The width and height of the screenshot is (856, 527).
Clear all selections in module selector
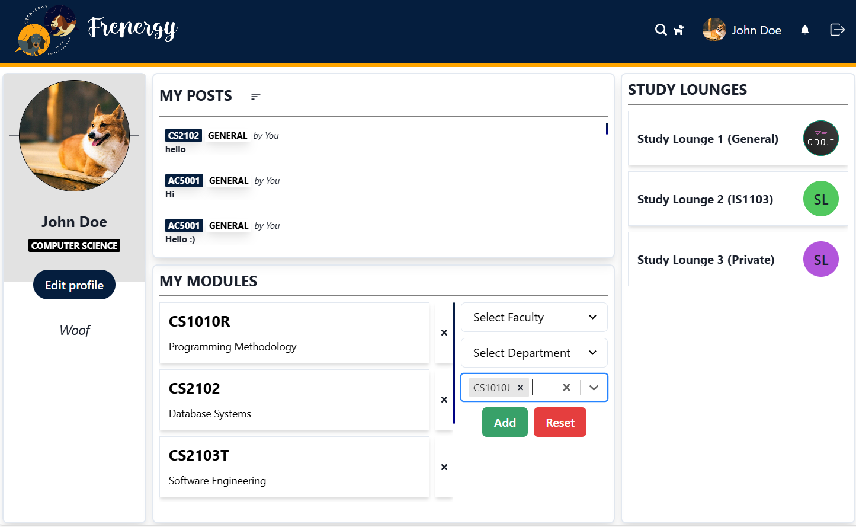(x=566, y=387)
